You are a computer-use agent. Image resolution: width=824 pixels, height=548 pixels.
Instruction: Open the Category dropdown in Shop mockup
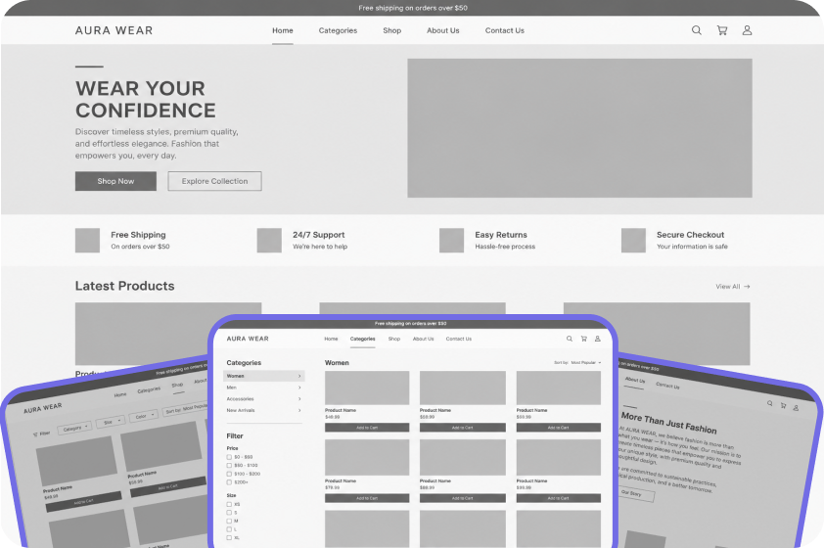click(x=74, y=428)
